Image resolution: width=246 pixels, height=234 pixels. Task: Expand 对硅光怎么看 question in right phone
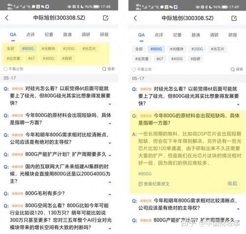(x=238, y=104)
